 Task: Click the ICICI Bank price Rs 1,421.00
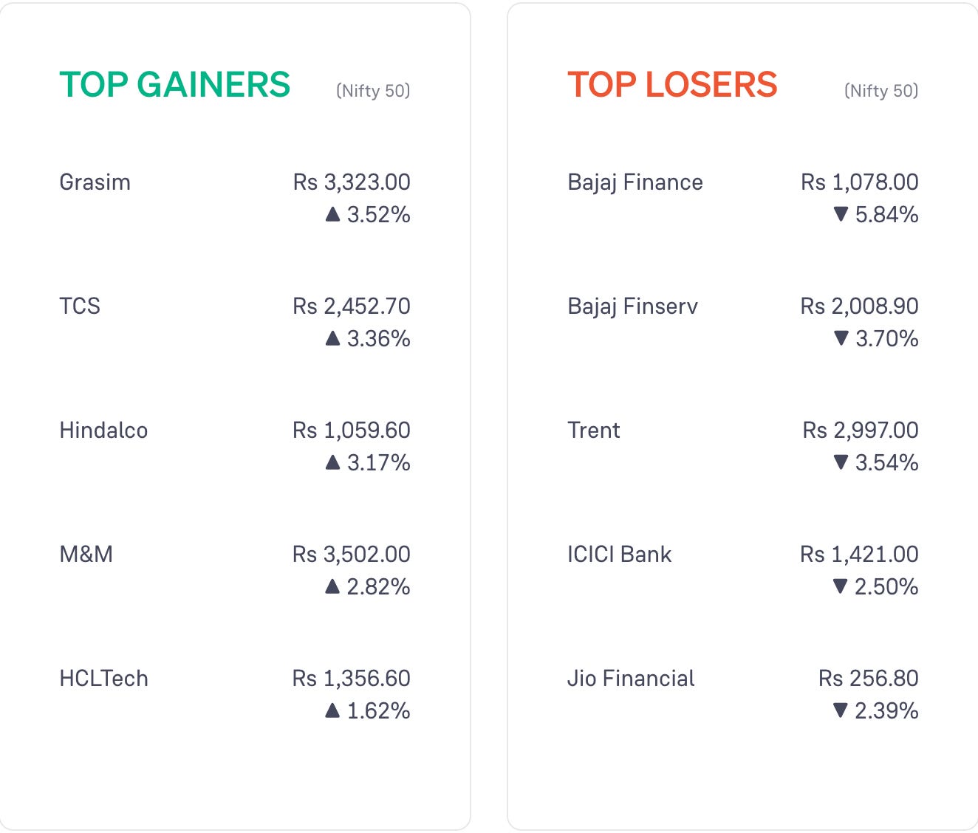[x=859, y=555]
